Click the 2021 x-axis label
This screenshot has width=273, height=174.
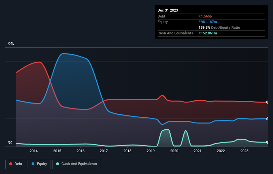198,151
